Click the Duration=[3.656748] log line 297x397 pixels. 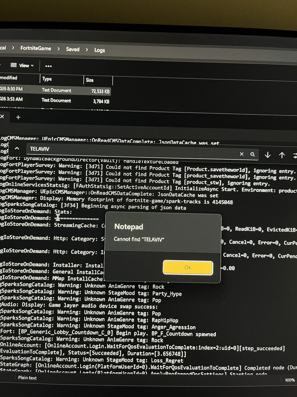tap(94, 353)
